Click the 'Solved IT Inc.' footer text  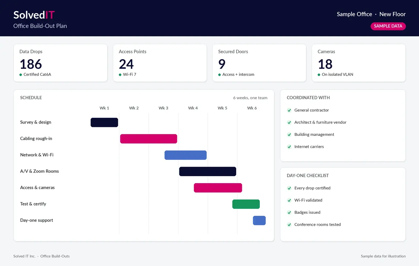tap(24, 256)
